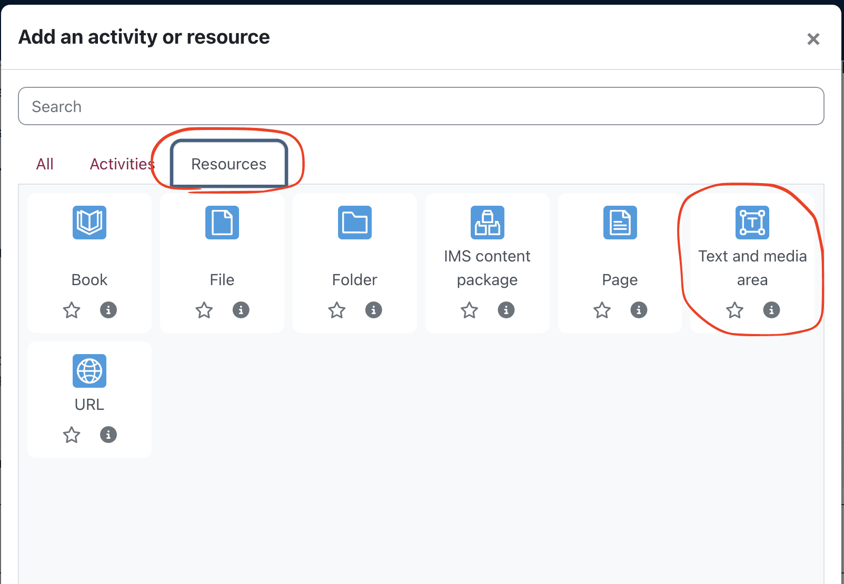844x584 pixels.
Task: Select the Book resource icon
Action: 90,223
